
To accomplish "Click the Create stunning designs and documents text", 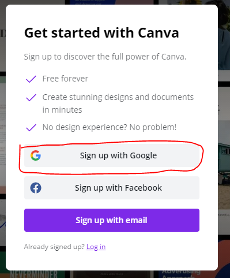I will [x=118, y=103].
